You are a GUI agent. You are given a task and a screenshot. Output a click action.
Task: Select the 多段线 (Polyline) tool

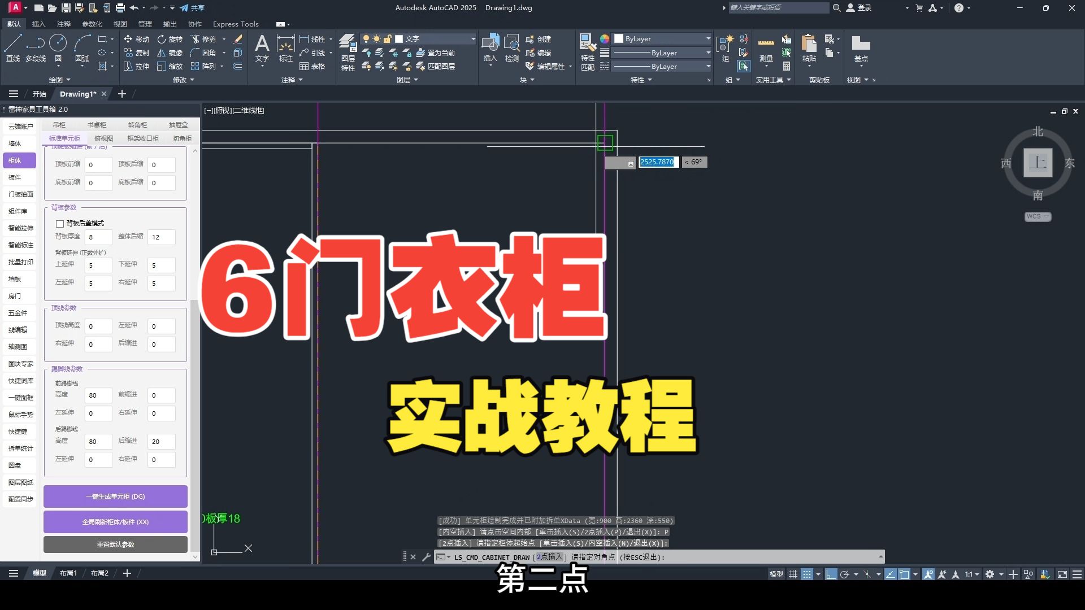point(36,48)
